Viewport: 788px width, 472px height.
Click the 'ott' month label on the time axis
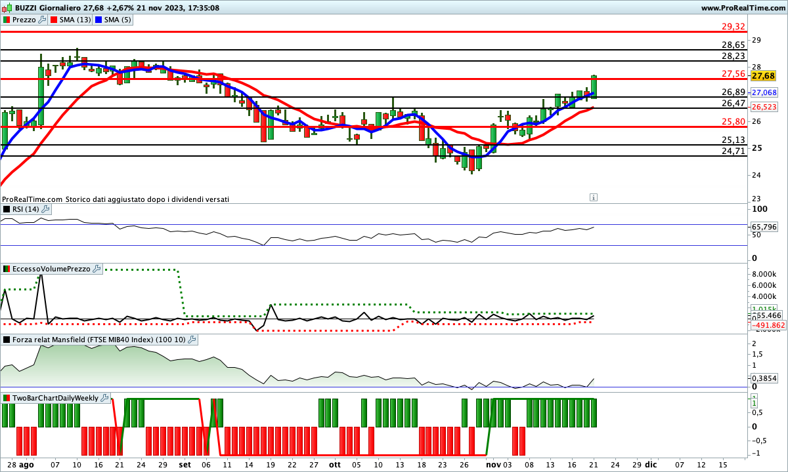click(x=335, y=463)
